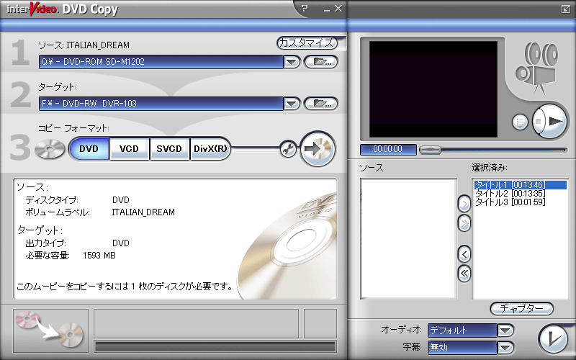Select the source drive Q: DVD-ROM field
Viewport: 576px width, 360px height.
tap(161, 62)
